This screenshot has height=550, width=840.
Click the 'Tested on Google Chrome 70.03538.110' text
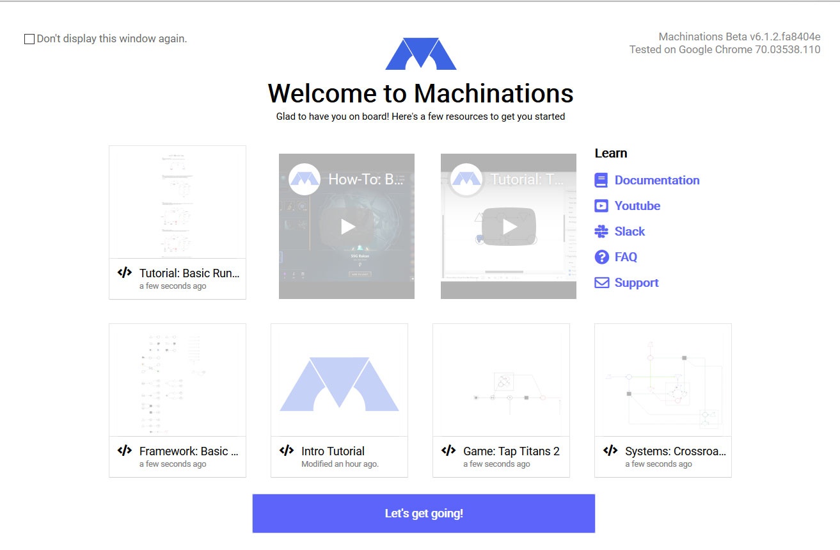(x=725, y=50)
